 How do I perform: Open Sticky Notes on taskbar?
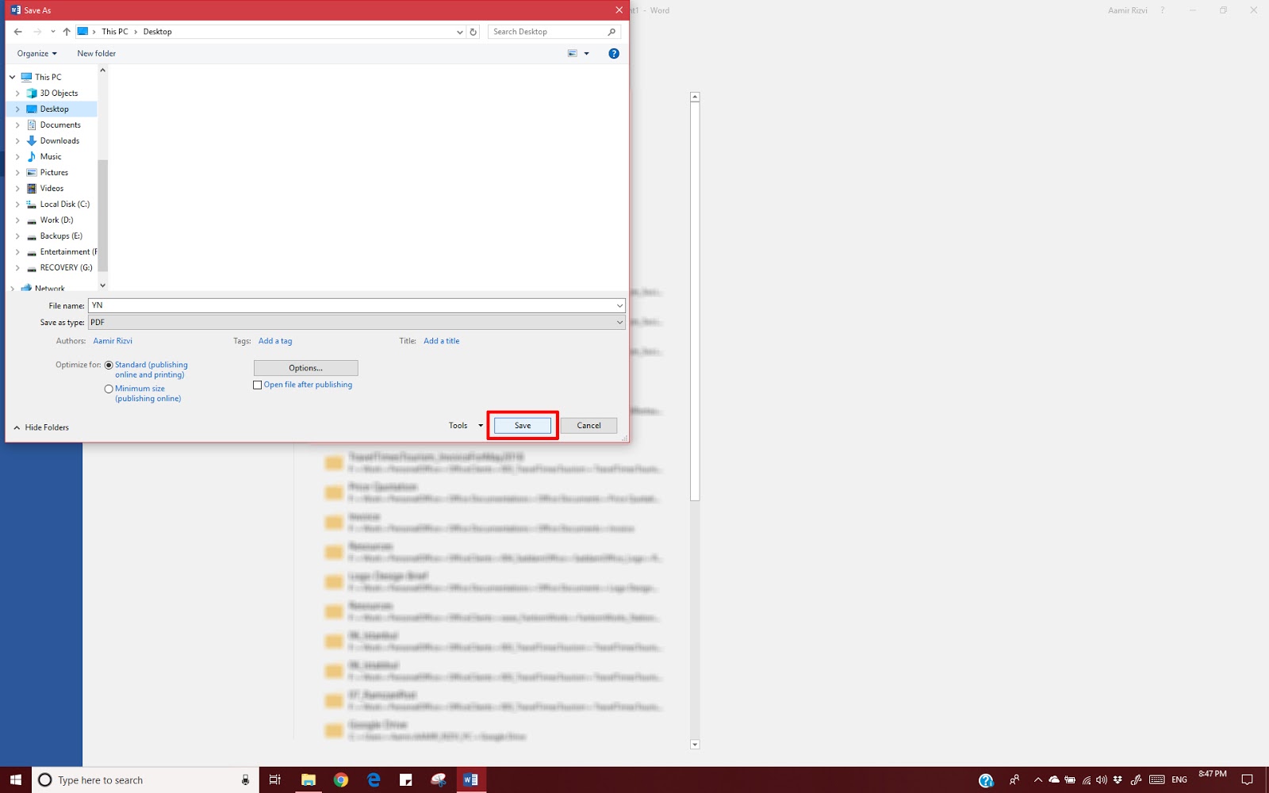click(x=406, y=780)
